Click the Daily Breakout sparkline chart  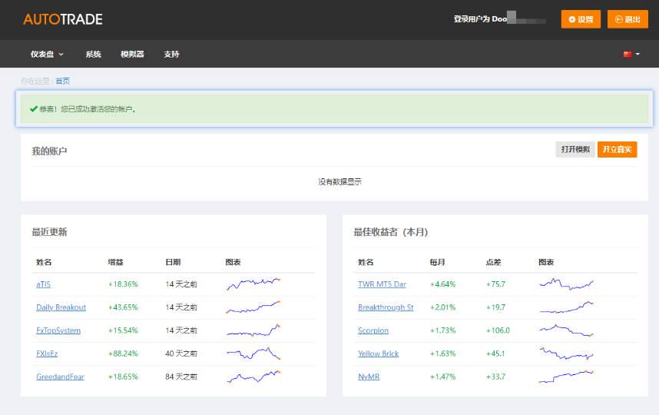pyautogui.click(x=253, y=307)
